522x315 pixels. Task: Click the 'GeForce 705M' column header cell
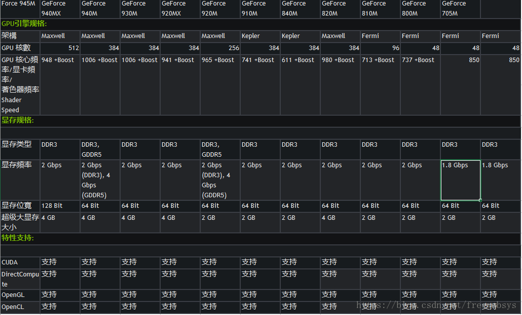coord(460,9)
